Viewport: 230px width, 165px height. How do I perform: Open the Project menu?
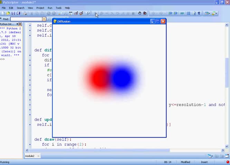point(40,8)
